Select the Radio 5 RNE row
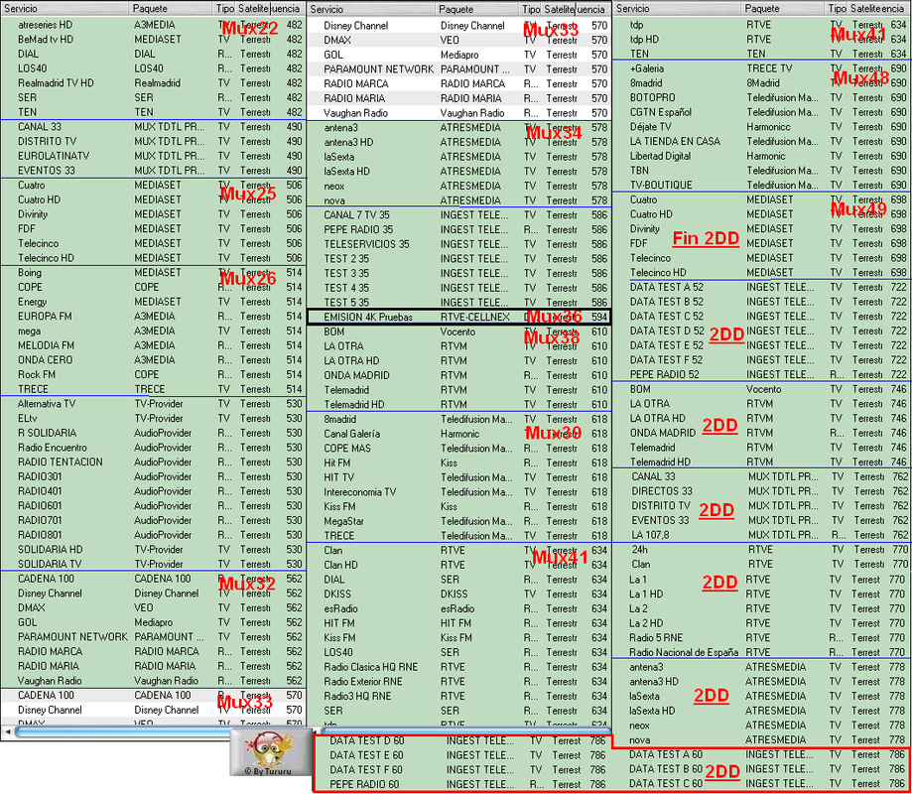Viewport: 912px width, 794px height. point(762,637)
